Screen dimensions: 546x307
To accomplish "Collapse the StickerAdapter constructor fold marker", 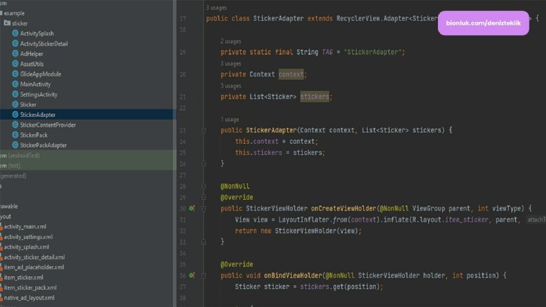I will tap(204, 131).
